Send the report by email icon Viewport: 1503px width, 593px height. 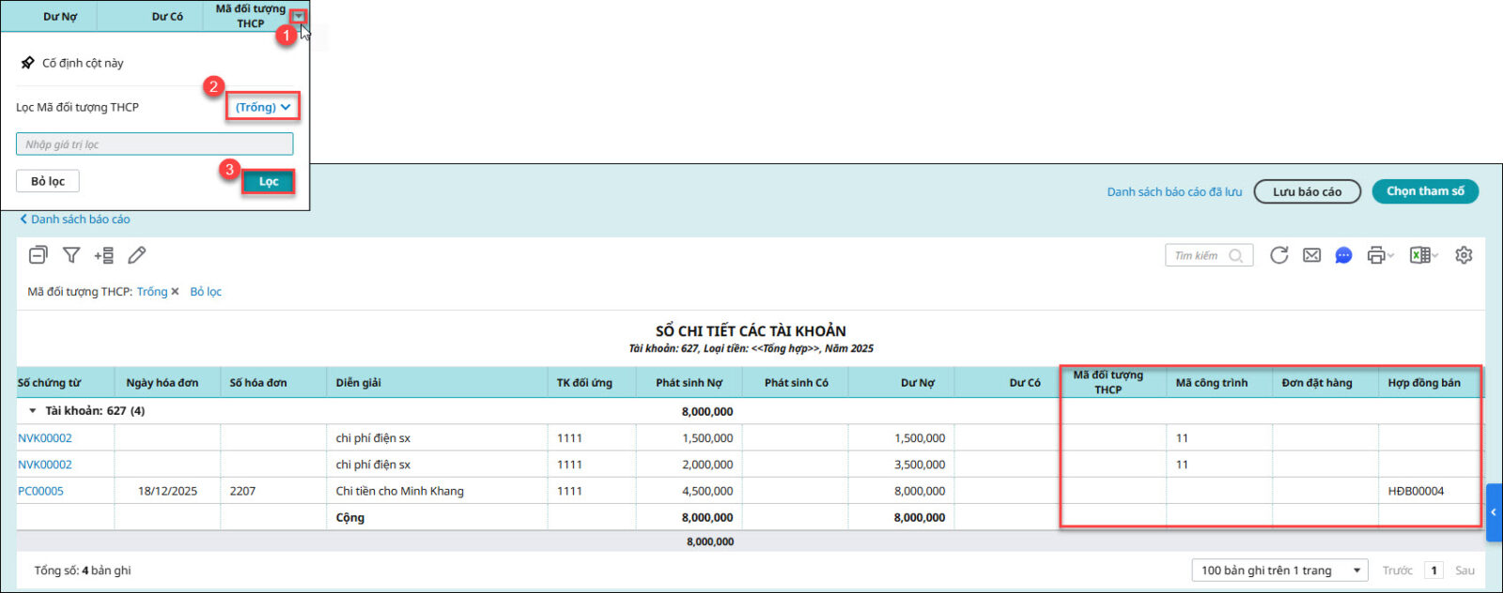click(x=1311, y=255)
